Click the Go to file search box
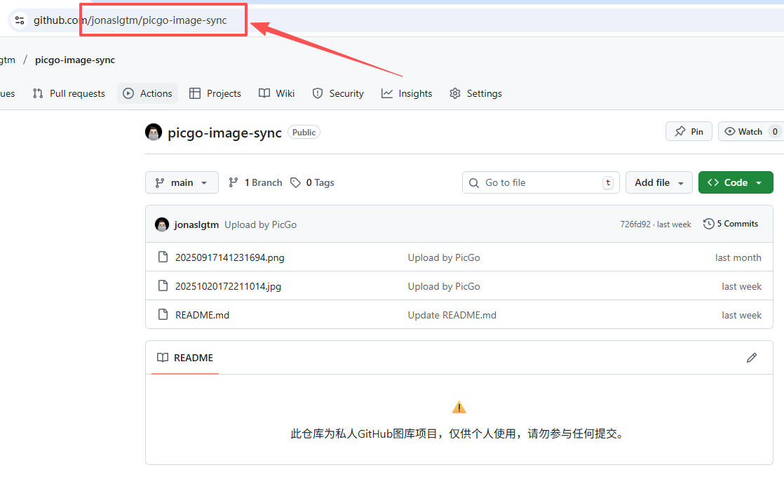Viewport: 784px width, 484px height. (540, 182)
